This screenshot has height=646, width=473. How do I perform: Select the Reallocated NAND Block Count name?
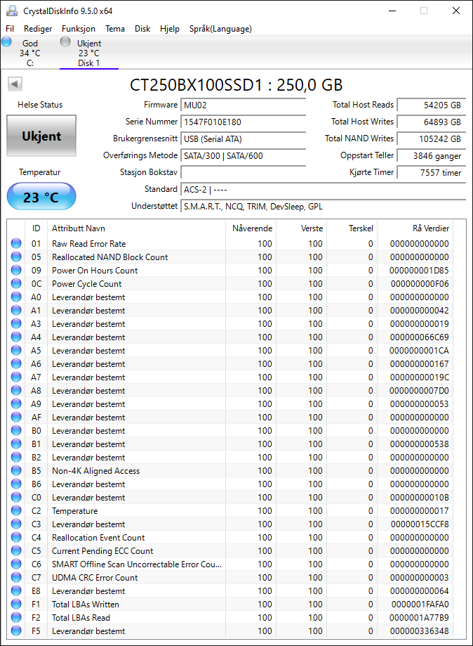109,257
